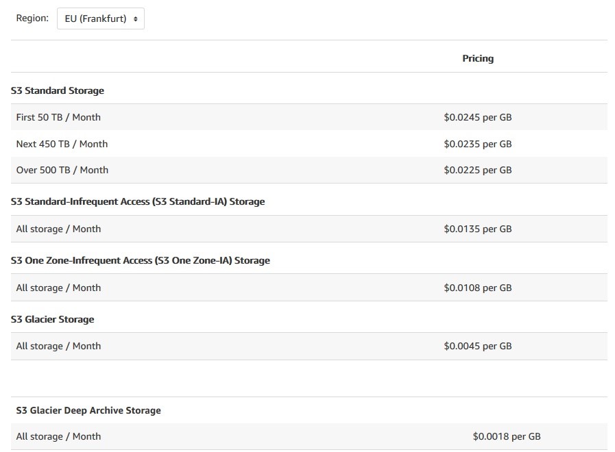Click the First 50 TB / Month row
This screenshot has height=452, width=615.
(x=309, y=117)
